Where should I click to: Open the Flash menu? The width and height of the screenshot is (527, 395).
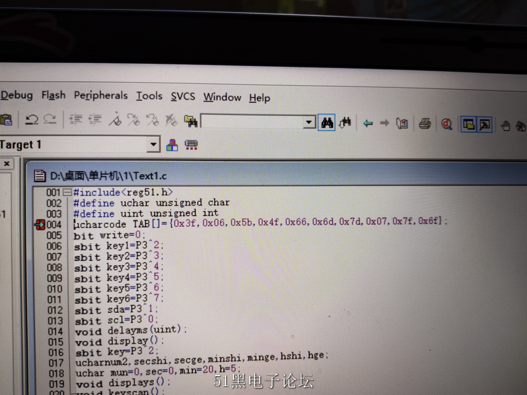coord(53,95)
